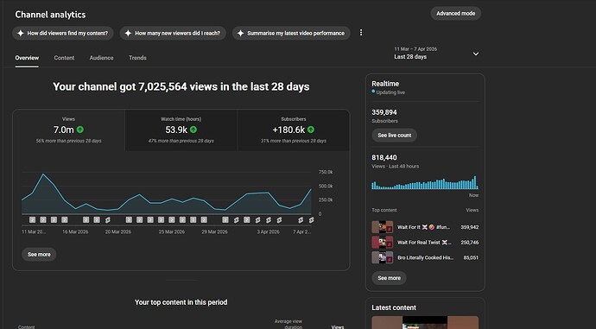Click the 250,746 views value

tap(469, 243)
